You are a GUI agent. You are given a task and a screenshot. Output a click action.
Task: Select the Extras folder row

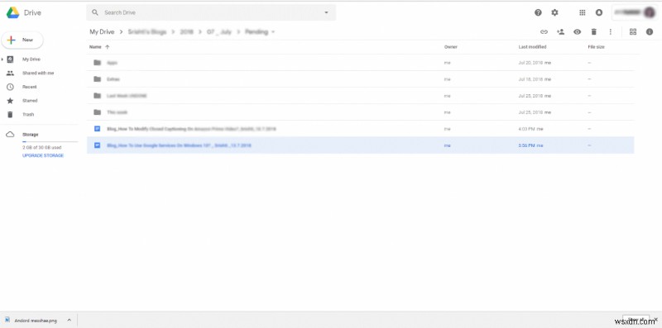point(360,78)
